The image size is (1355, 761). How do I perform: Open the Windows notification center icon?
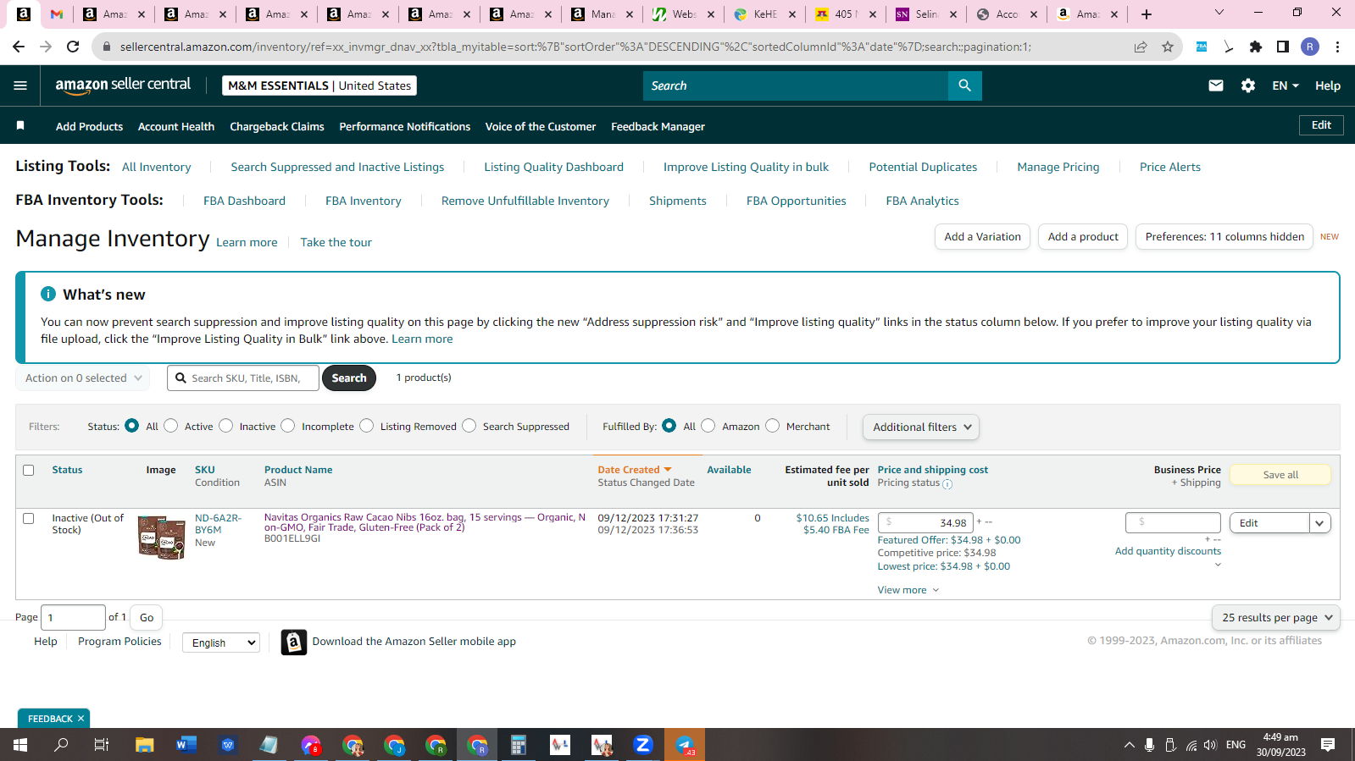point(1328,745)
